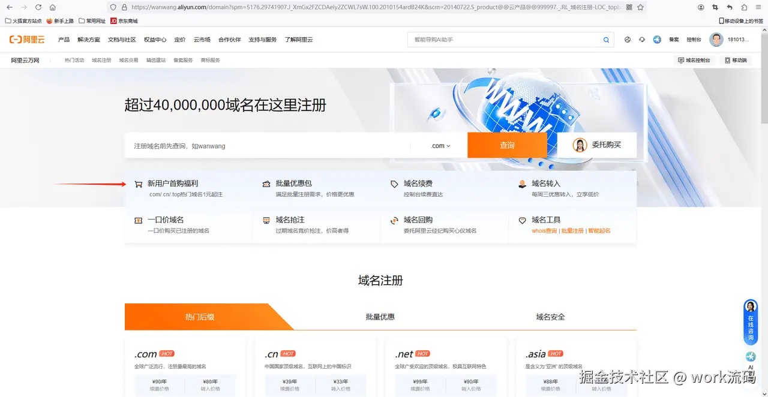This screenshot has height=397, width=768.
Task: Open the 云市场 menu item
Action: tap(202, 40)
